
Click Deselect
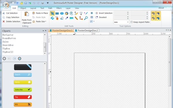(x=101, y=17)
